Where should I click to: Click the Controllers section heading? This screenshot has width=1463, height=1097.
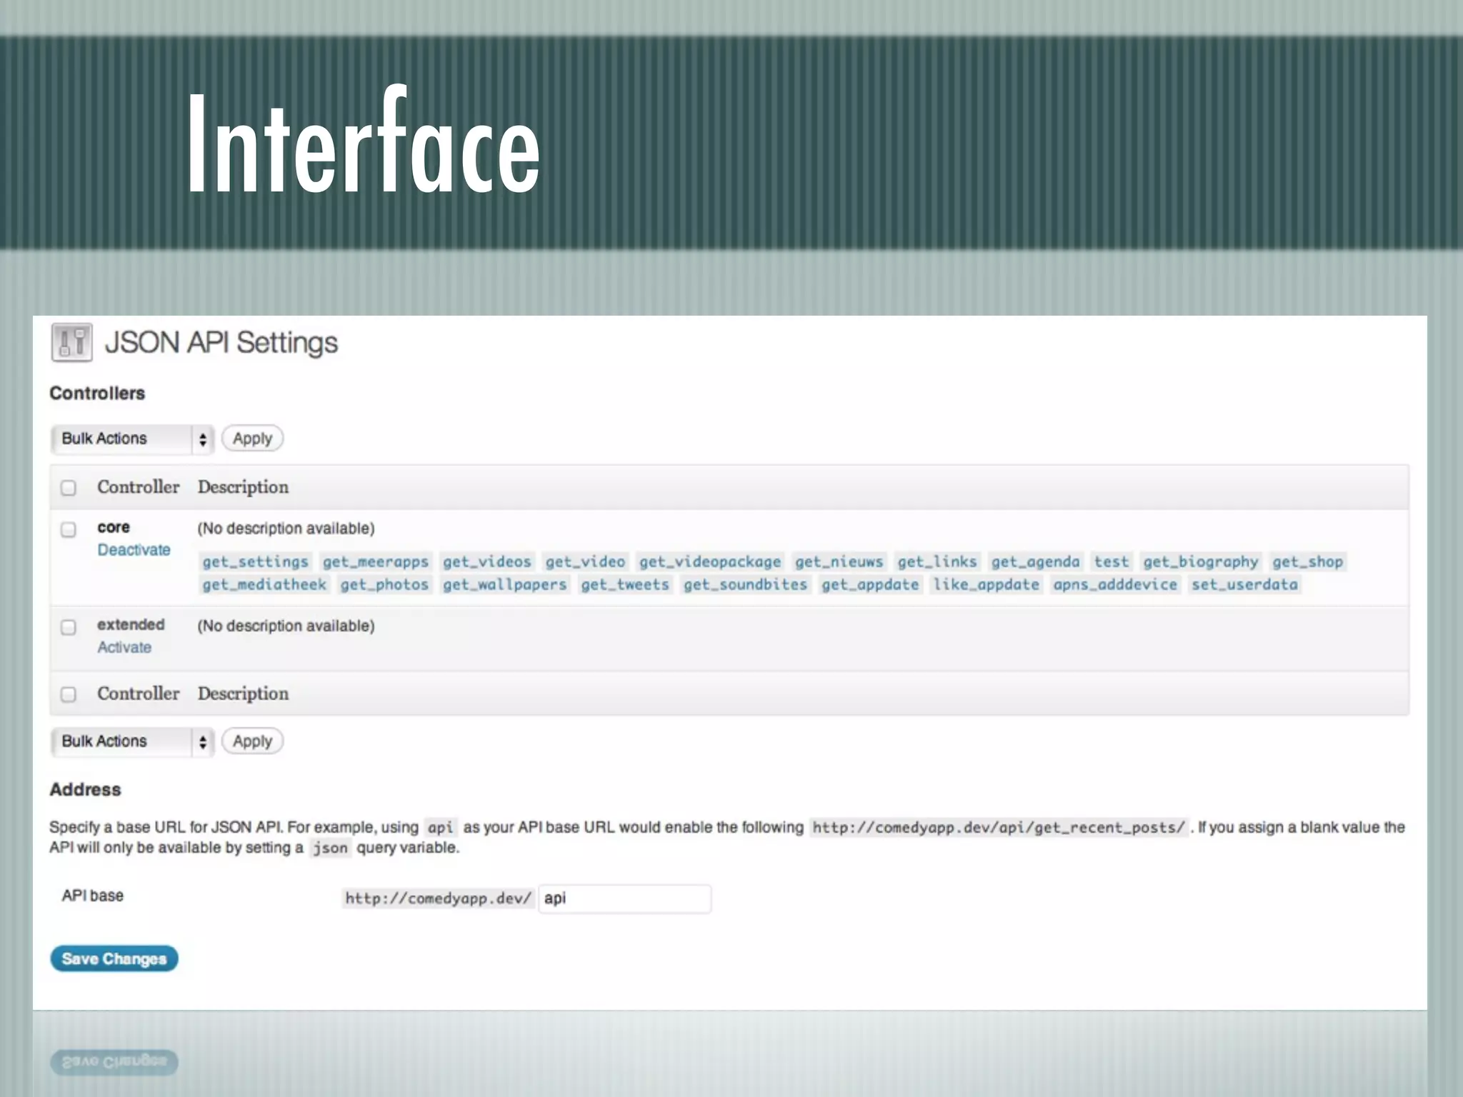pyautogui.click(x=97, y=394)
